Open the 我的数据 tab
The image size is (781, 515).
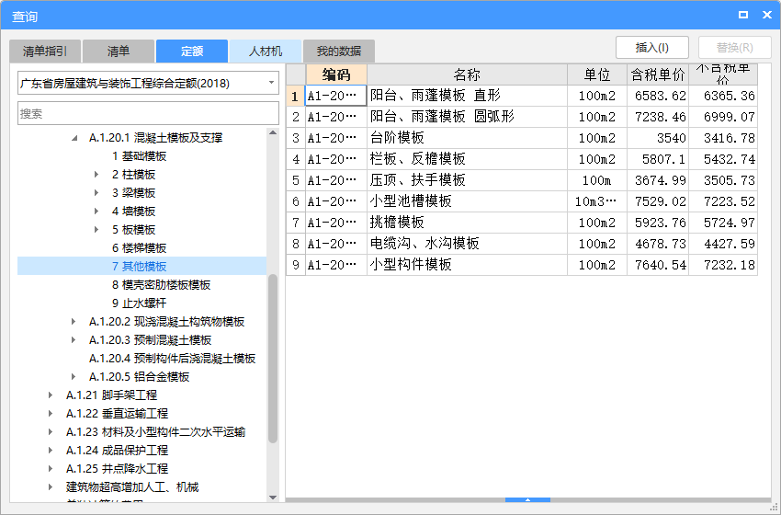(x=339, y=51)
